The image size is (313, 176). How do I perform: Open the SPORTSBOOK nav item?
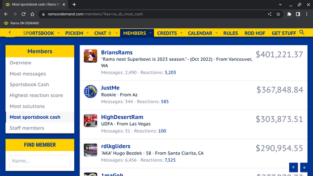(38, 33)
